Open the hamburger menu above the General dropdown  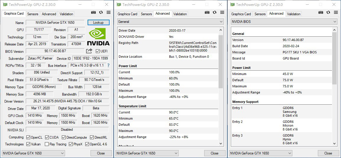click(x=222, y=12)
